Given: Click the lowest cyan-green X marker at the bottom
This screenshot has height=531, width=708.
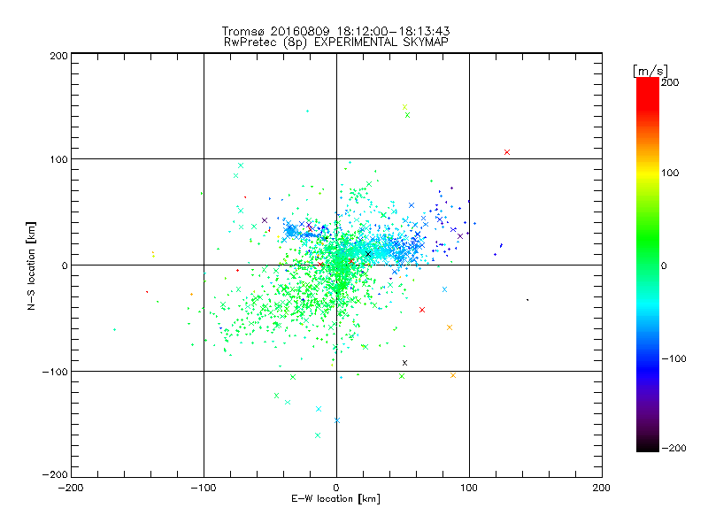Looking at the screenshot, I should 318,435.
